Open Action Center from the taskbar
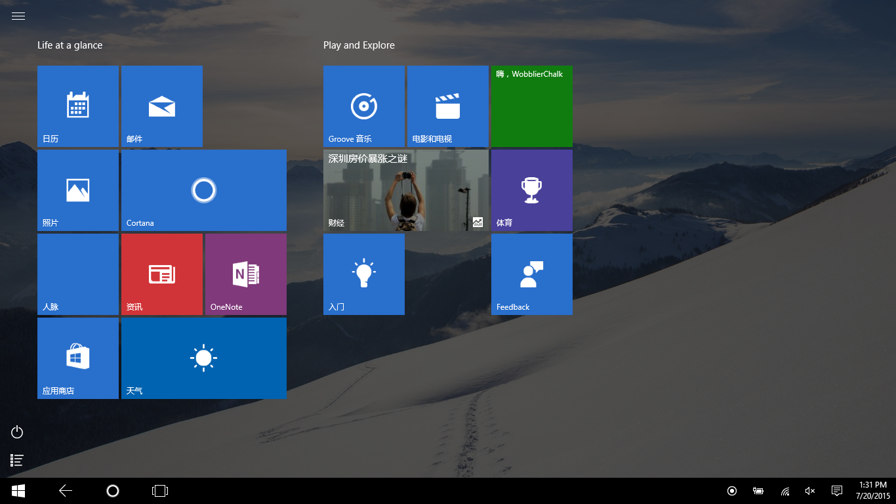 [836, 490]
